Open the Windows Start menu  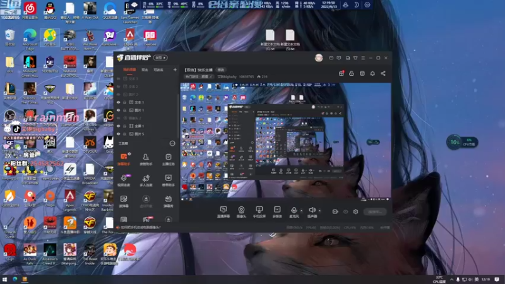coord(5,279)
